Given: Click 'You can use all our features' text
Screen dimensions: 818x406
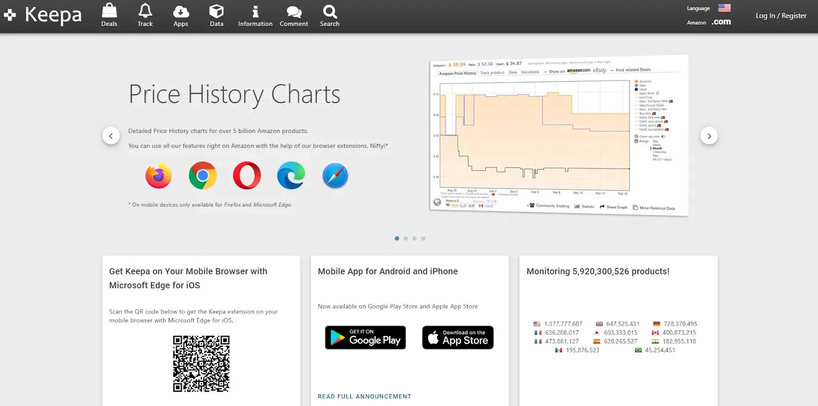Looking at the screenshot, I should pos(258,146).
